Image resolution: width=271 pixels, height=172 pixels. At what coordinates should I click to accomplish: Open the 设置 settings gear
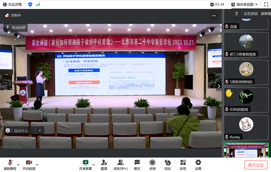point(198,165)
